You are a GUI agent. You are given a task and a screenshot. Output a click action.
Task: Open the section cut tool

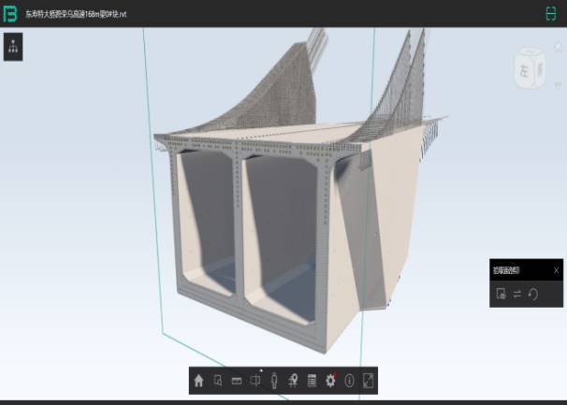coord(255,381)
